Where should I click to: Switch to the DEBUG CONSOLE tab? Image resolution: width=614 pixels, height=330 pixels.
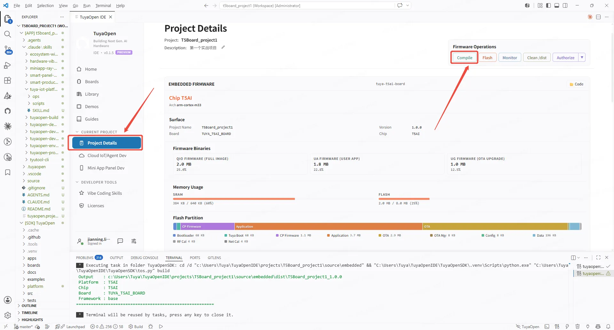click(x=145, y=258)
